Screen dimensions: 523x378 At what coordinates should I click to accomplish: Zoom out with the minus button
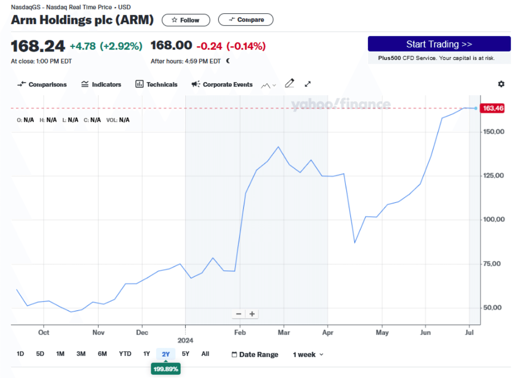239,314
